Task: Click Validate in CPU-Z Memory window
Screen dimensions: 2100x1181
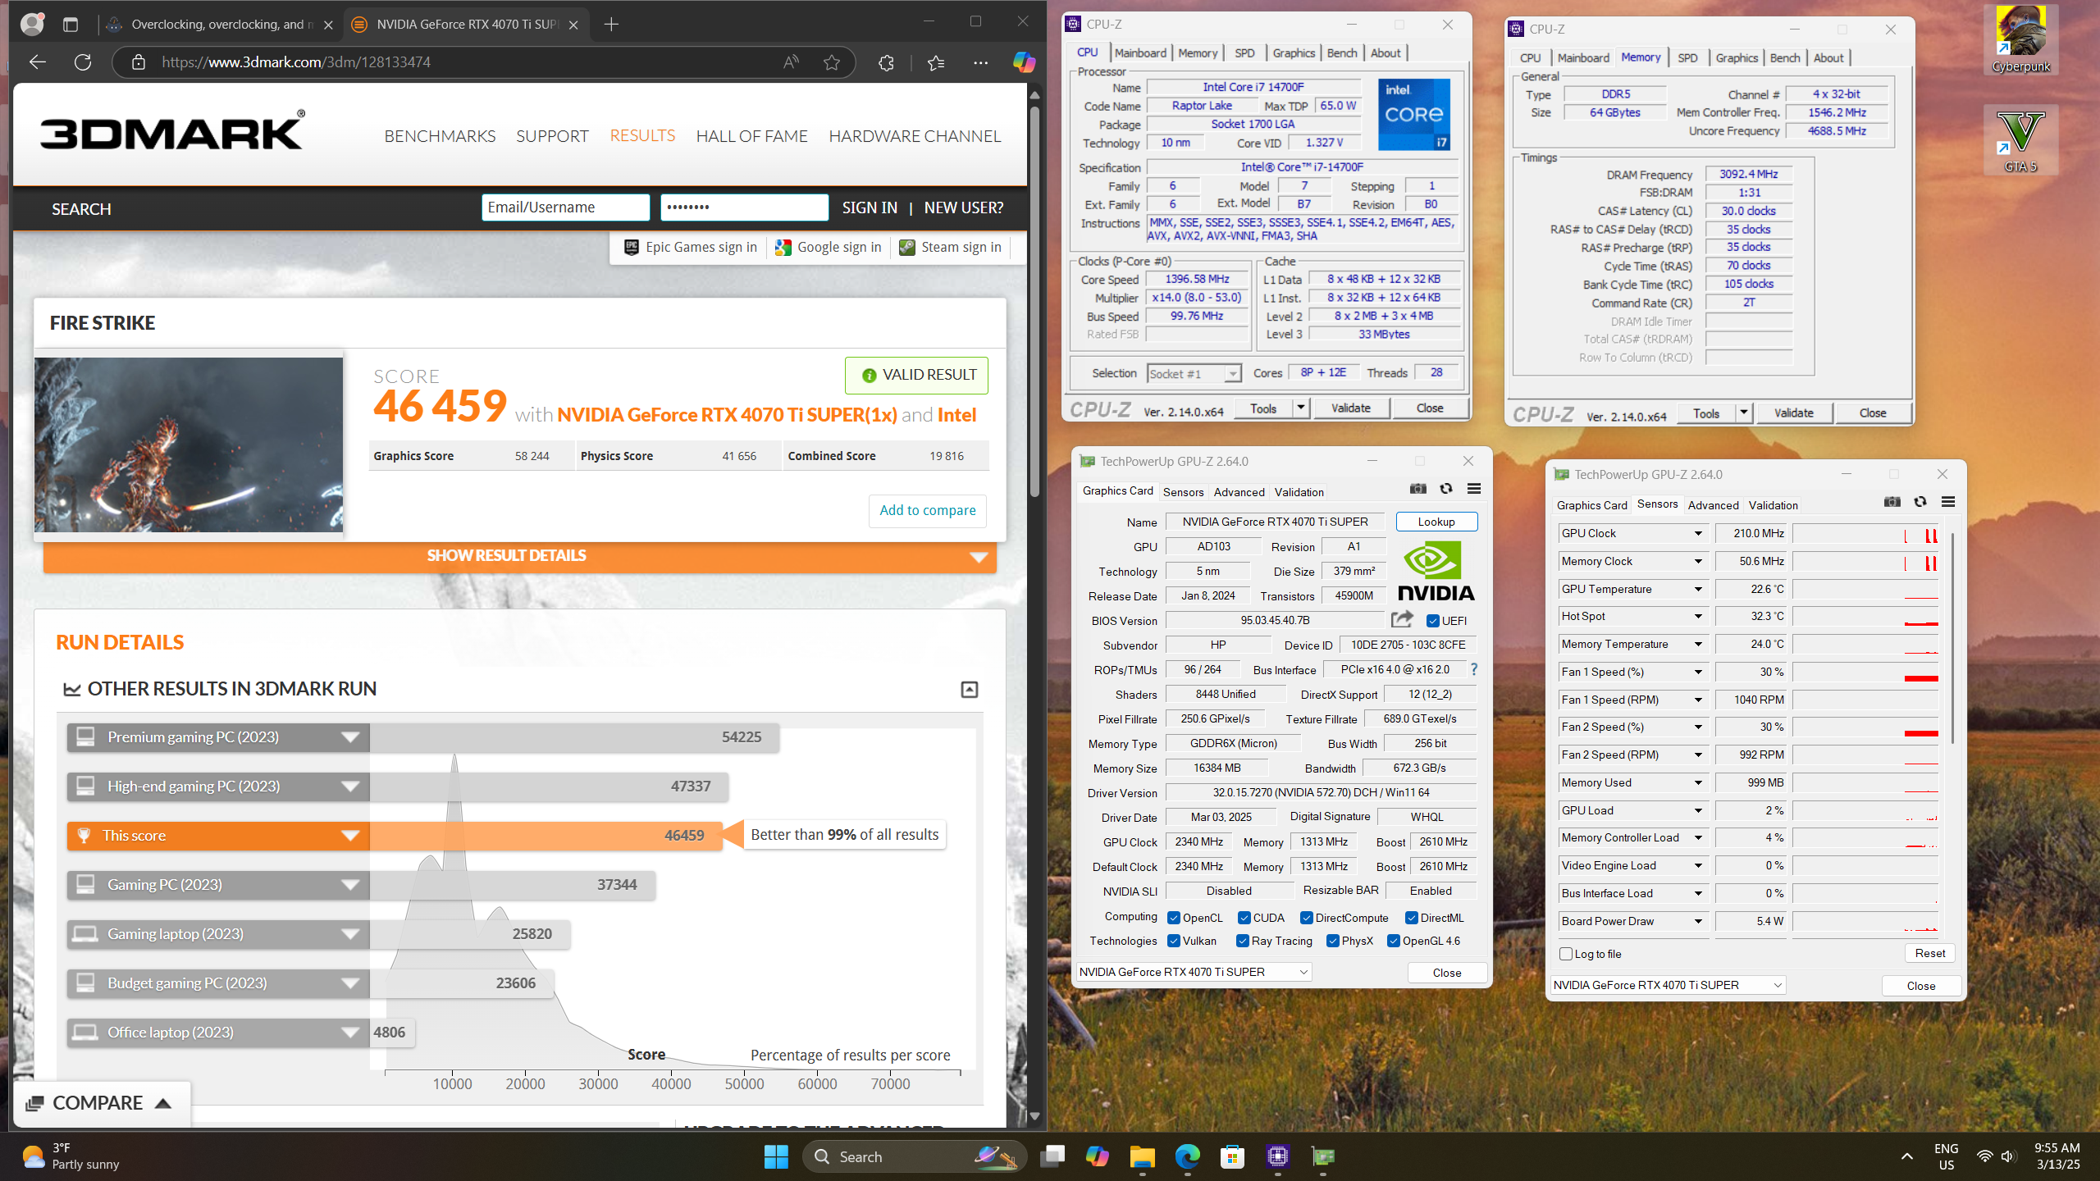Action: tap(1793, 413)
